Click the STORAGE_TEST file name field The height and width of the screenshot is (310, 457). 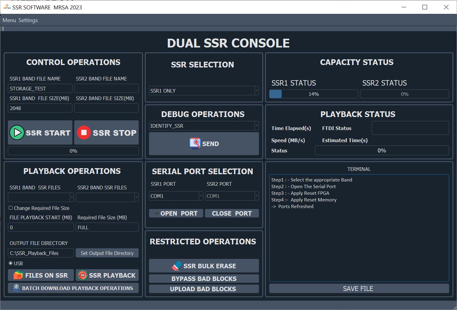click(40, 88)
